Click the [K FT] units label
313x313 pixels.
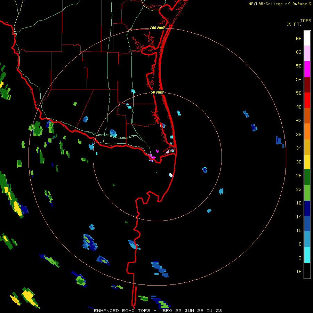[x=294, y=24]
